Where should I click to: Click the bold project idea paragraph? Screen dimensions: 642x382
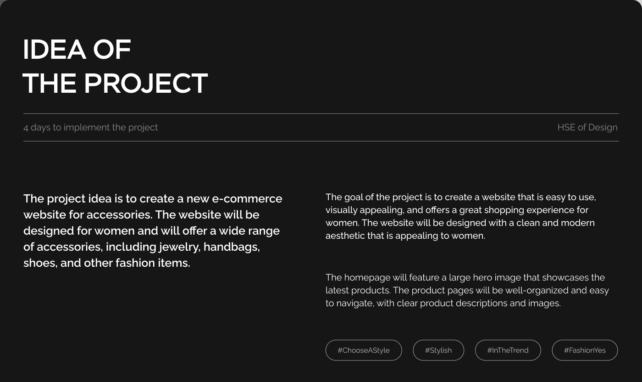point(153,230)
